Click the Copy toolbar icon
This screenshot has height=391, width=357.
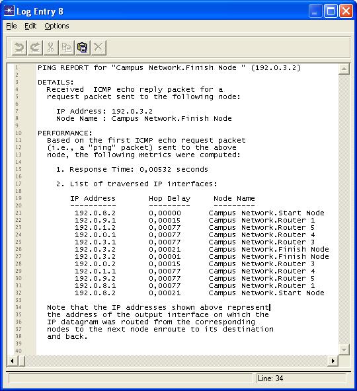coord(66,48)
